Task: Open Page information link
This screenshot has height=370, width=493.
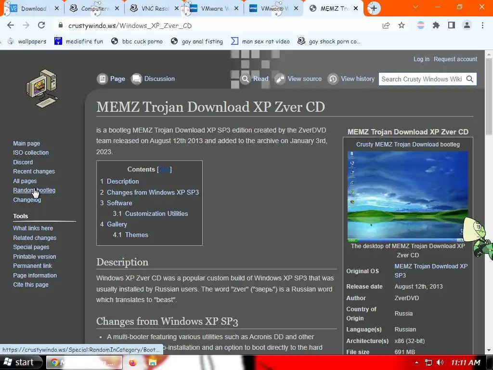Action: point(35,275)
